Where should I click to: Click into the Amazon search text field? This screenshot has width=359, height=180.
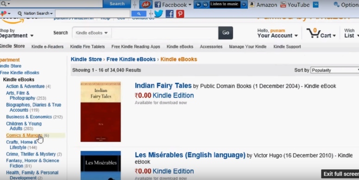point(165,33)
